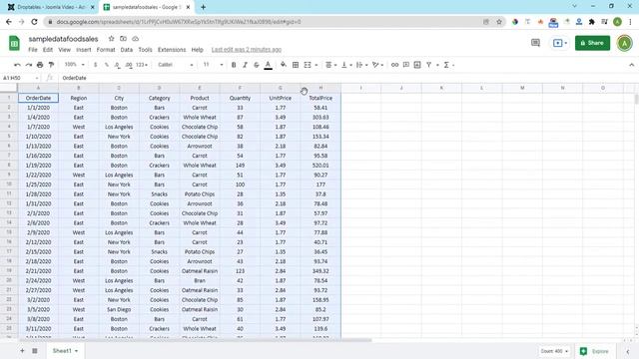Select the Sheet1 tab
Image resolution: width=639 pixels, height=359 pixels.
64,350
